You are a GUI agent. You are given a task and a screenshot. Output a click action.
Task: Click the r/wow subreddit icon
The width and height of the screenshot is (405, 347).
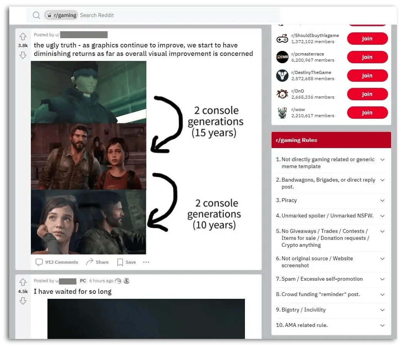[x=282, y=112]
